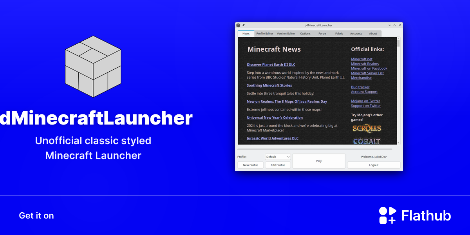Open the Profile dropdown showing Default
Image resolution: width=470 pixels, height=235 pixels.
pyautogui.click(x=278, y=157)
